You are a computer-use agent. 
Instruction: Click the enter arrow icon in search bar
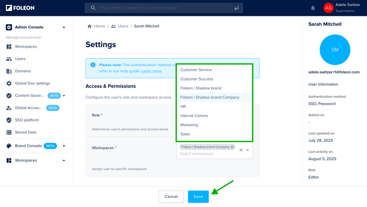[x=237, y=8]
